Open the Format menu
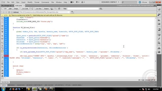Screen dimensions: 162x91 coord(37,2)
